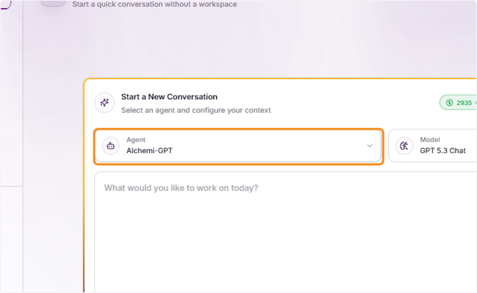This screenshot has width=477, height=293.
Task: Open the Agent dropdown showing Alchemi-GPT
Action: click(238, 146)
